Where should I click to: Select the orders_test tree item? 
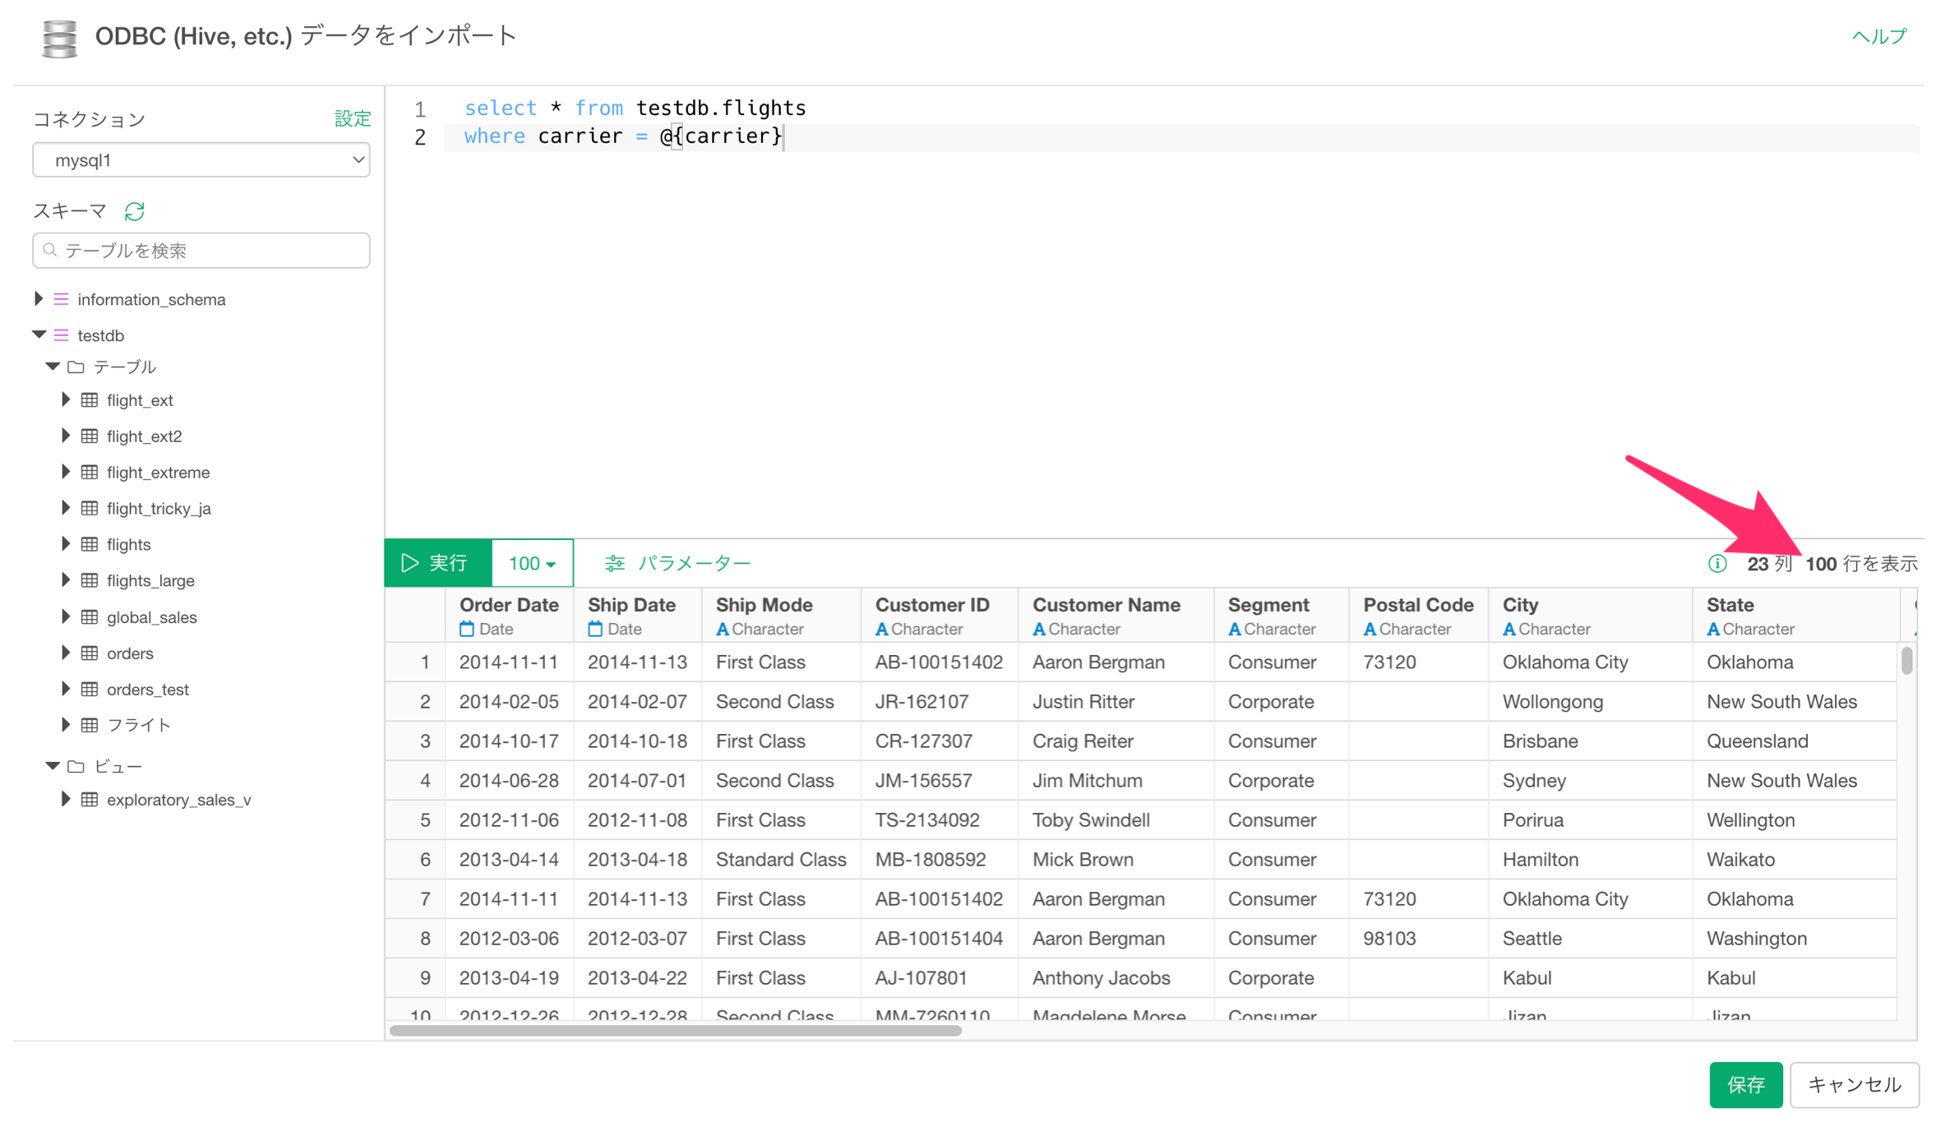pos(148,690)
